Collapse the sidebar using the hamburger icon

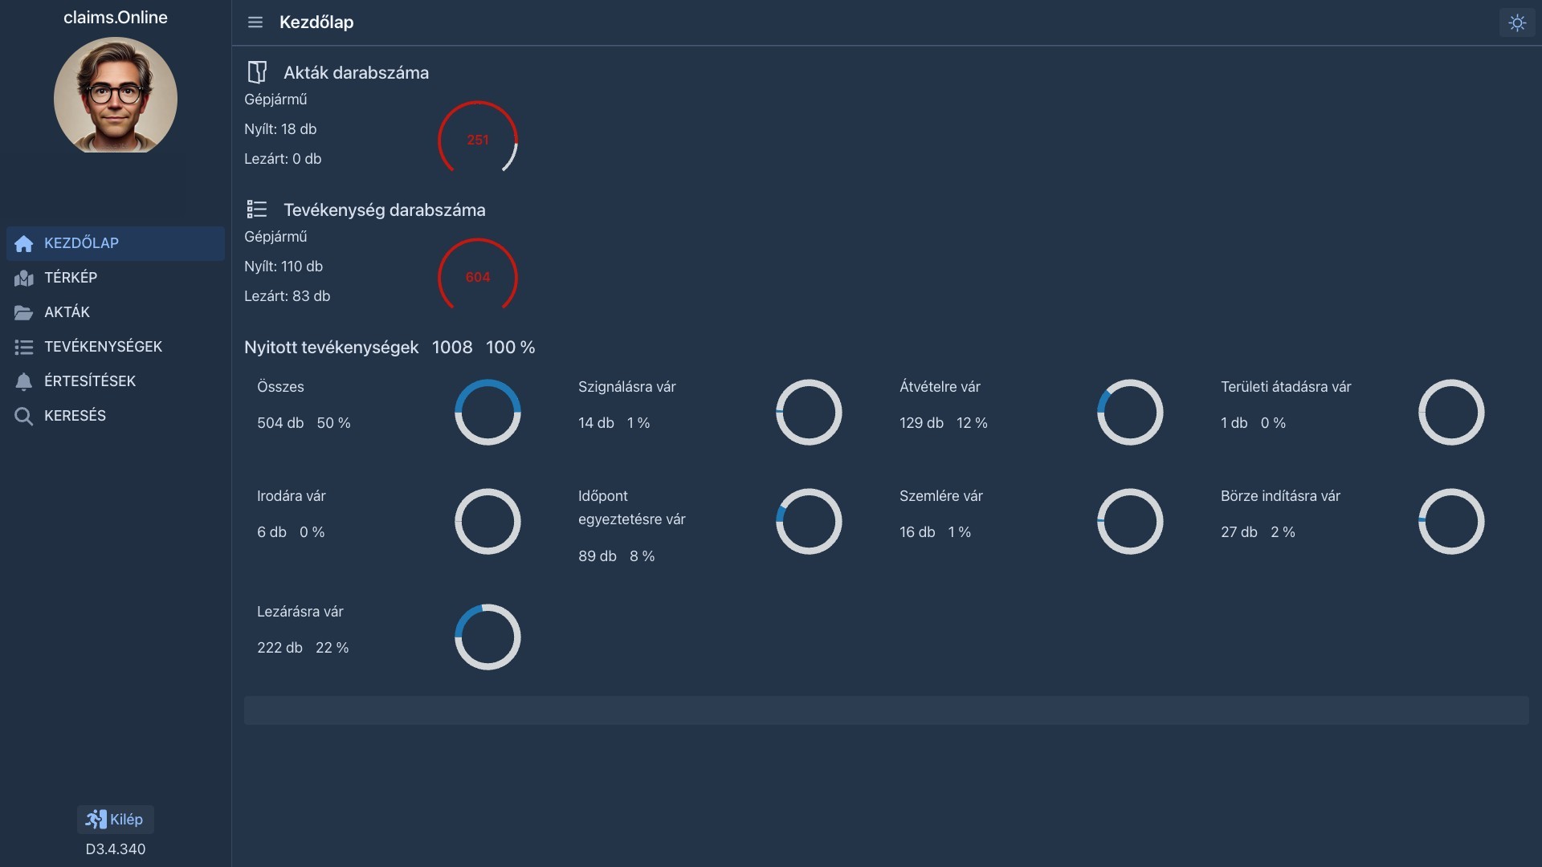pyautogui.click(x=255, y=22)
